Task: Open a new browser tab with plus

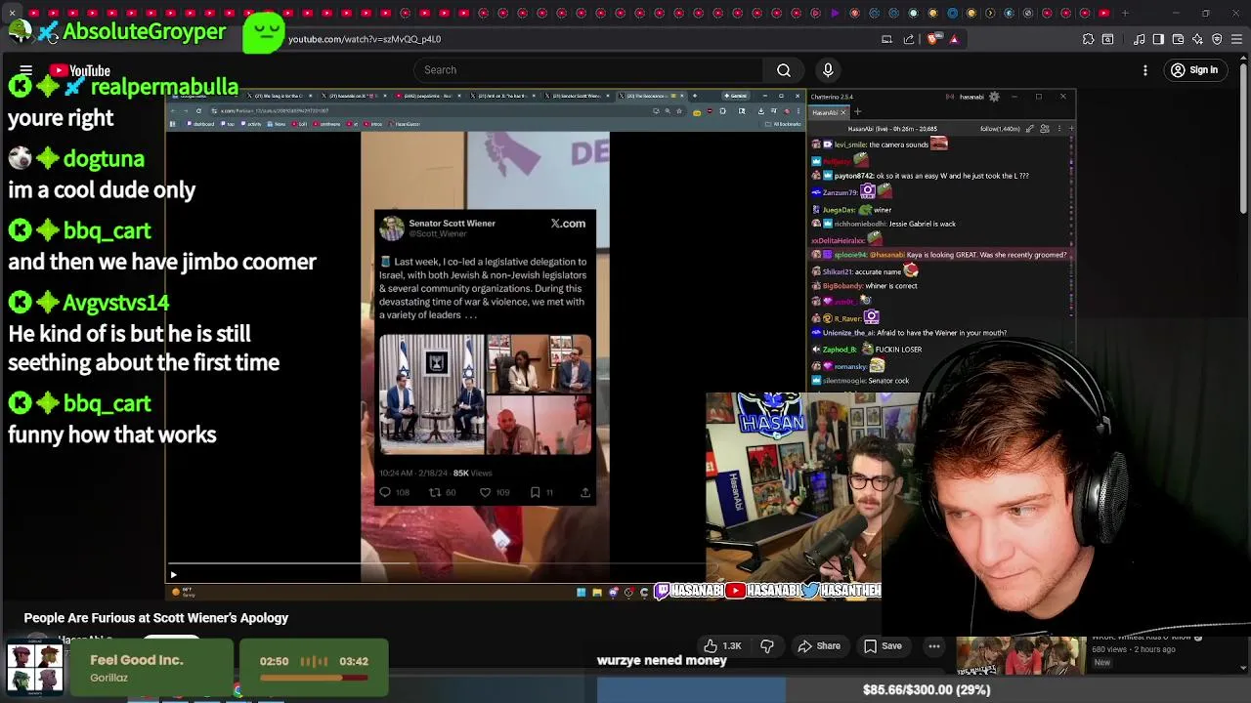Action: (x=1125, y=14)
